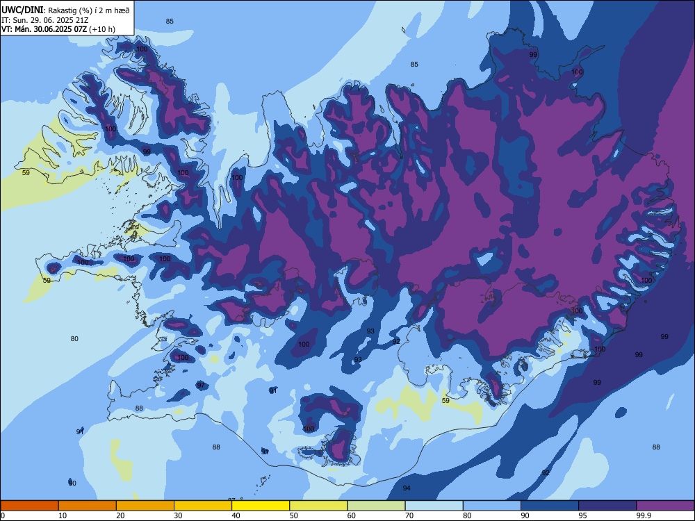Click the dark orange 0–10 legend swatch

point(29,506)
